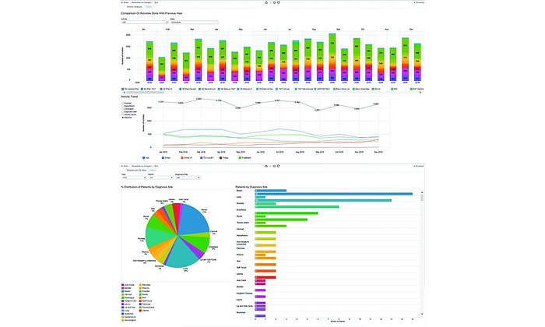Click first icon in lower center toolbar group
The image size is (545, 327).
[266, 166]
